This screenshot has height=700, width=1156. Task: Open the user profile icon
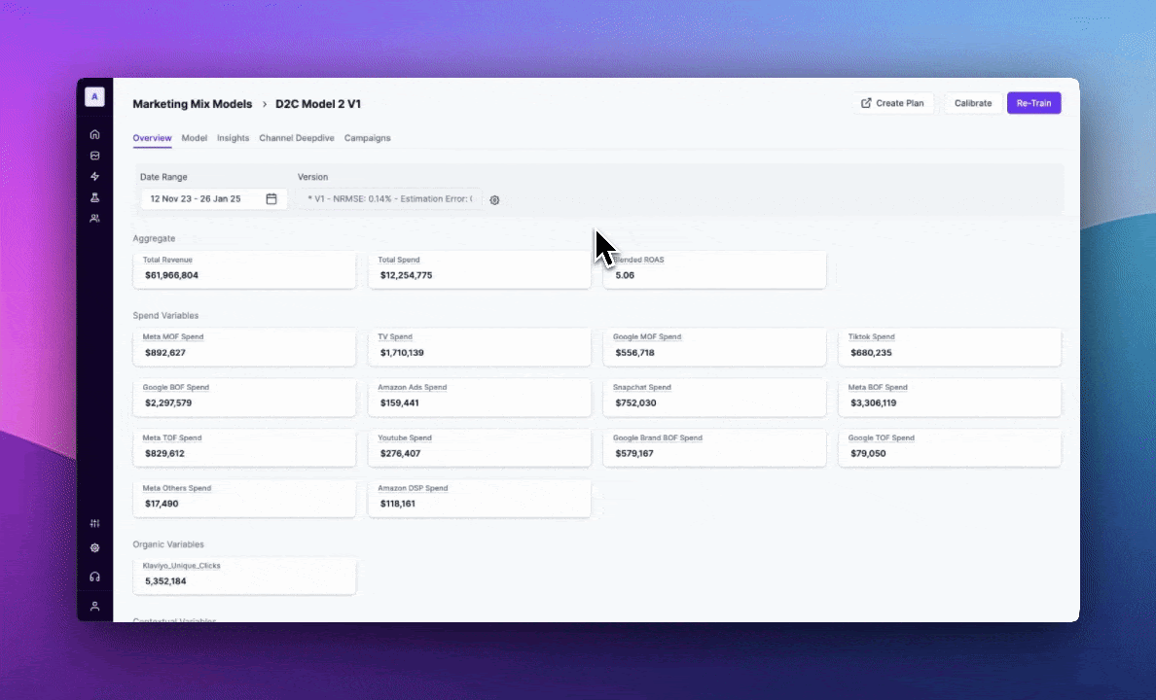[x=94, y=606]
